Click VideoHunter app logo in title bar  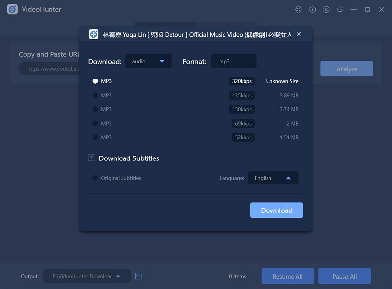pos(12,9)
